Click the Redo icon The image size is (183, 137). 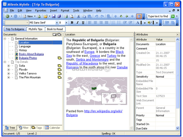(x=102, y=16)
